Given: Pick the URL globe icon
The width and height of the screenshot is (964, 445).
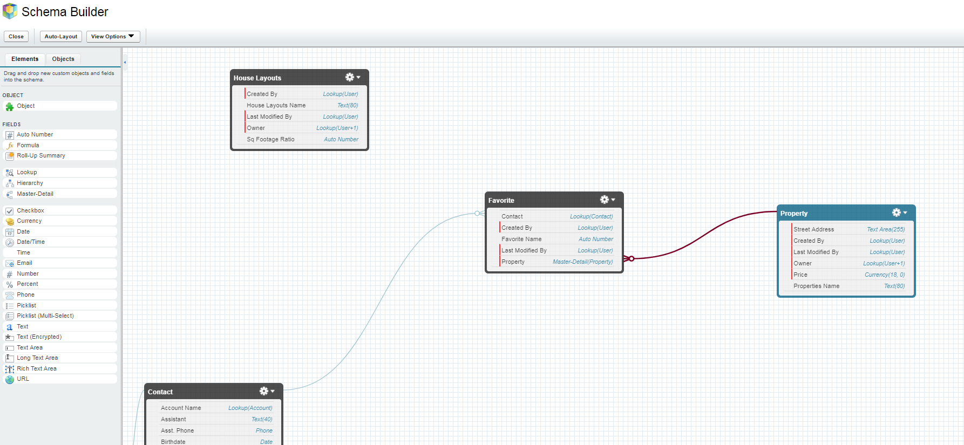Looking at the screenshot, I should (x=9, y=379).
